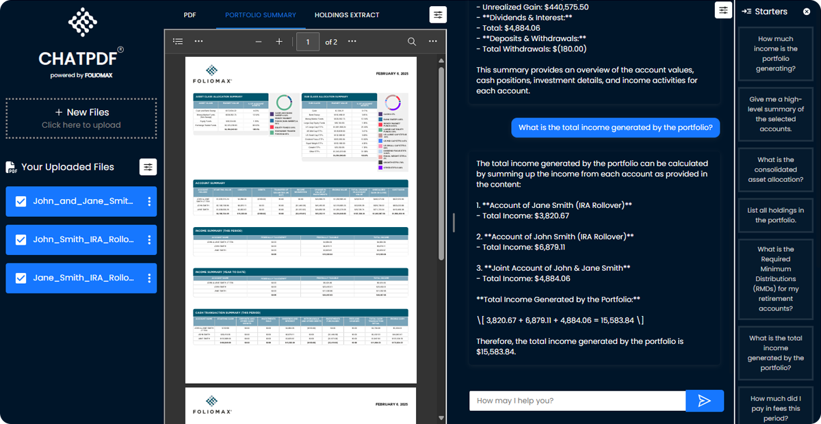Choose starter 'How much income is the portfolio generating?'
The width and height of the screenshot is (821, 424).
coord(776,54)
